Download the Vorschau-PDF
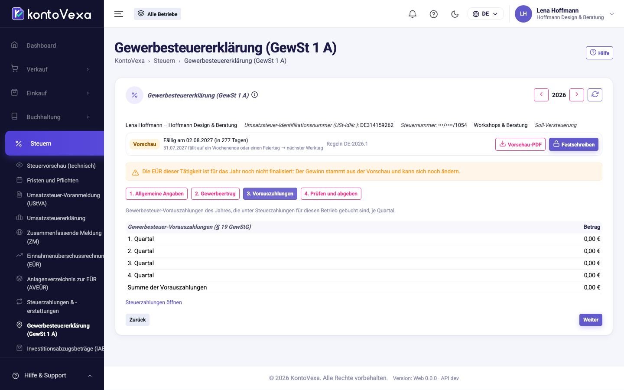This screenshot has height=390, width=624. pos(520,144)
